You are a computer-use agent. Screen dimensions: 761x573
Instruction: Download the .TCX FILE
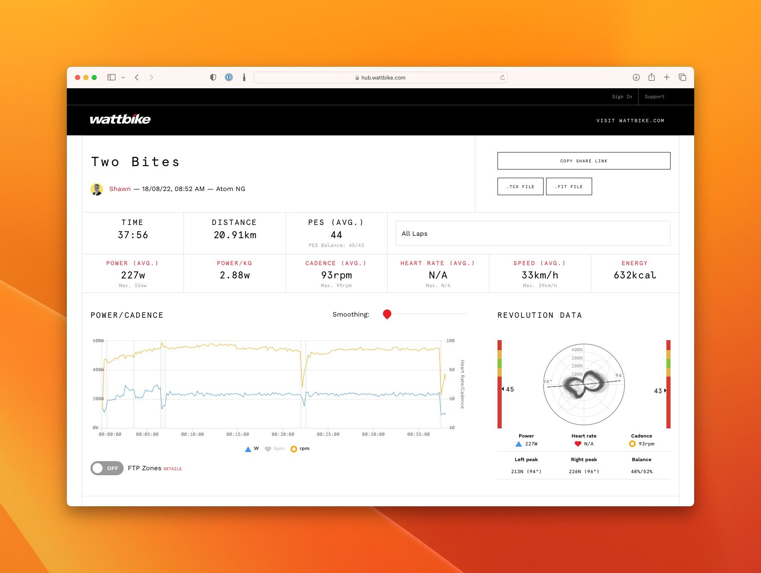(x=520, y=186)
